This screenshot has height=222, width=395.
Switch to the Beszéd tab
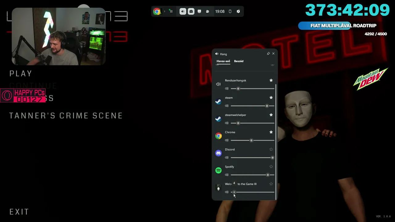[239, 61]
